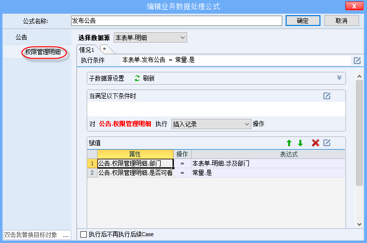
Task: Toggle 执行后不再执行后续Case checkbox
Action: pos(84,234)
